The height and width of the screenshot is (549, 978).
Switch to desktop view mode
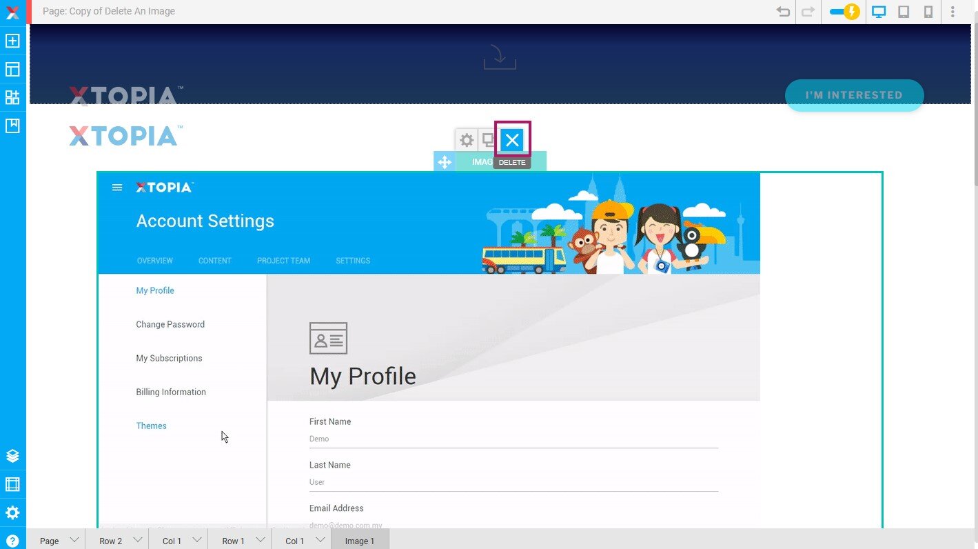point(879,12)
